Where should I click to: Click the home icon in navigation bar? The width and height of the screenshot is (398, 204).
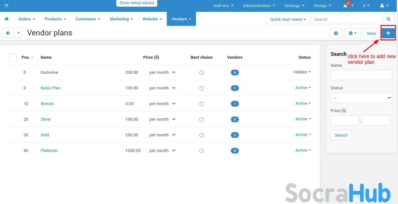click(x=7, y=19)
